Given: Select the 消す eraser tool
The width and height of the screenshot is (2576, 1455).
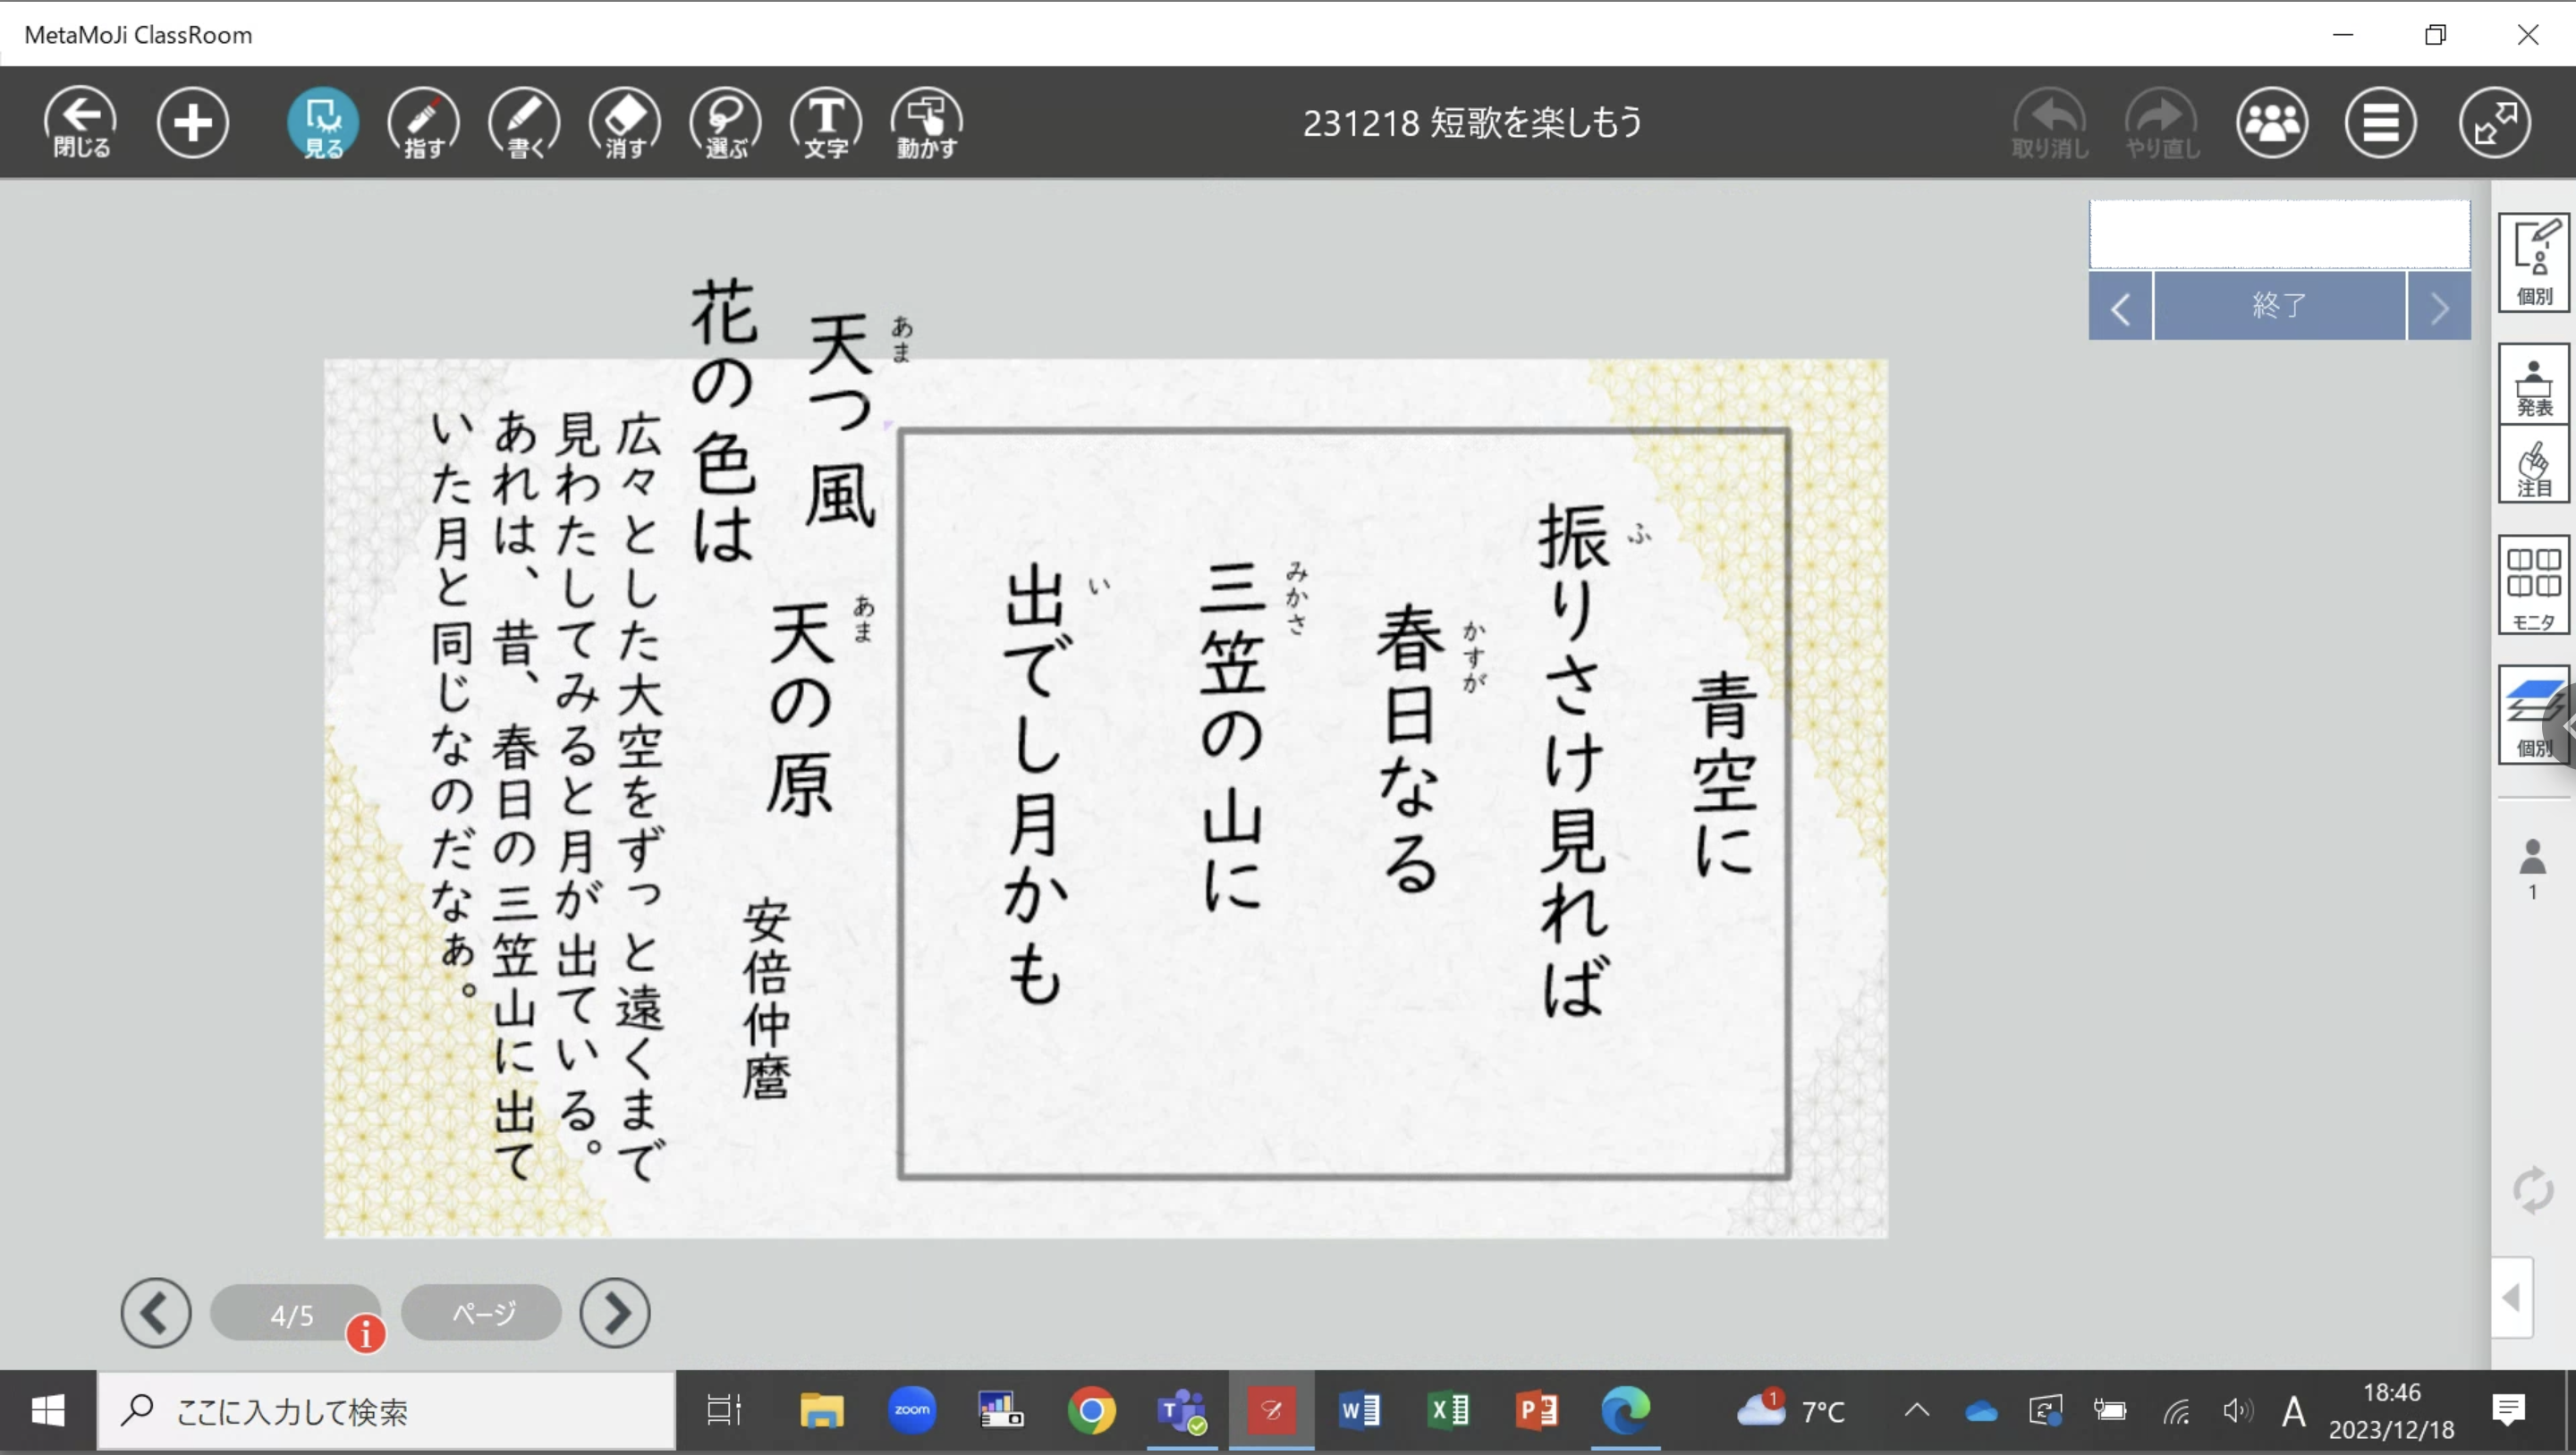Looking at the screenshot, I should pos(625,122).
